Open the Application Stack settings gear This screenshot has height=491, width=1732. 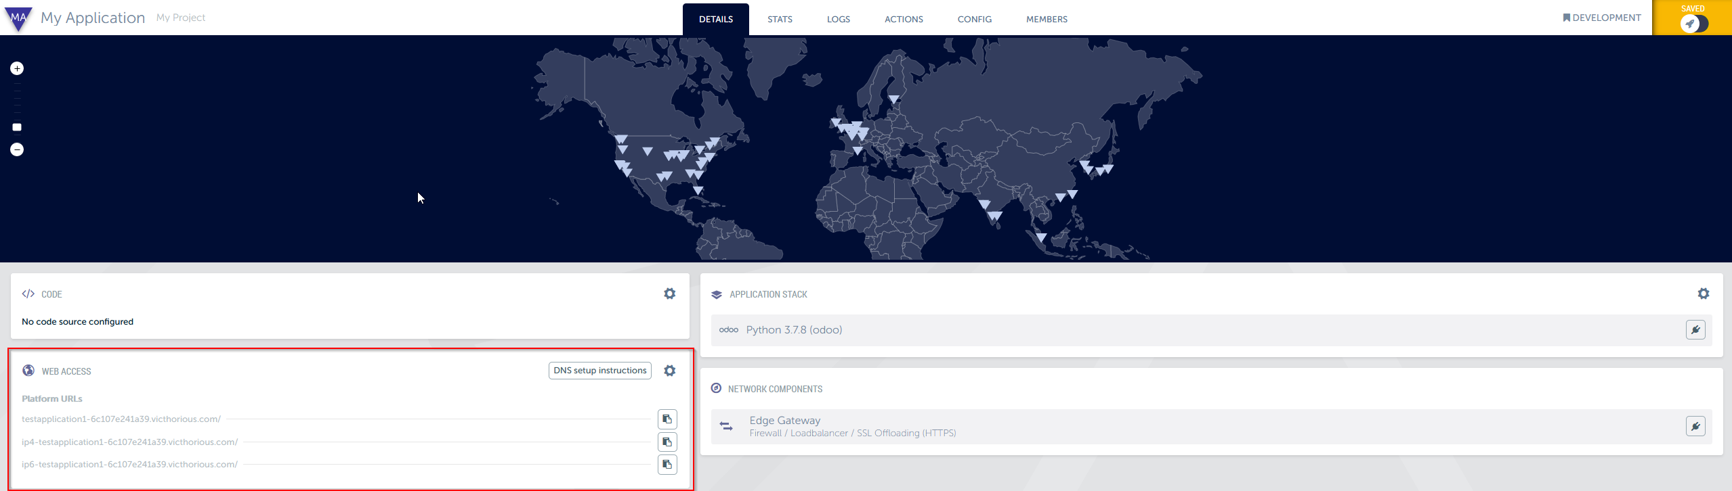(x=1703, y=294)
